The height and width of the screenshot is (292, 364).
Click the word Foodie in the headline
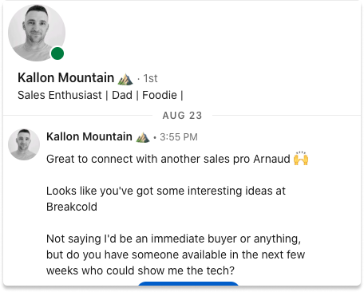(x=160, y=95)
